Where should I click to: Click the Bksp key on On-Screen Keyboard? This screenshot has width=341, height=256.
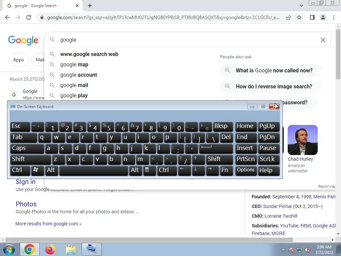pos(223,127)
